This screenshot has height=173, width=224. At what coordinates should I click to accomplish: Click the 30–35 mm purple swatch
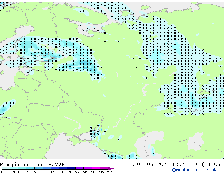pyautogui.click(x=79, y=168)
